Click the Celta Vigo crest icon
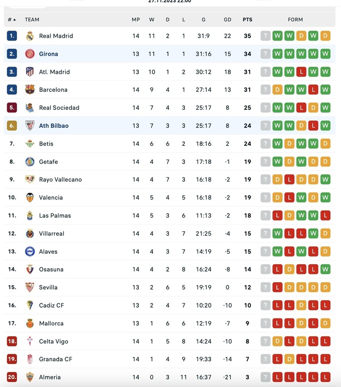This screenshot has height=387, width=341. tap(30, 341)
